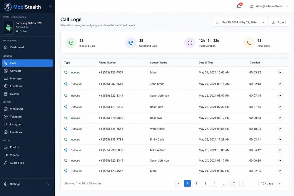Play recording of Unknown caller call
This screenshot has width=294, height=196.
(280, 118)
